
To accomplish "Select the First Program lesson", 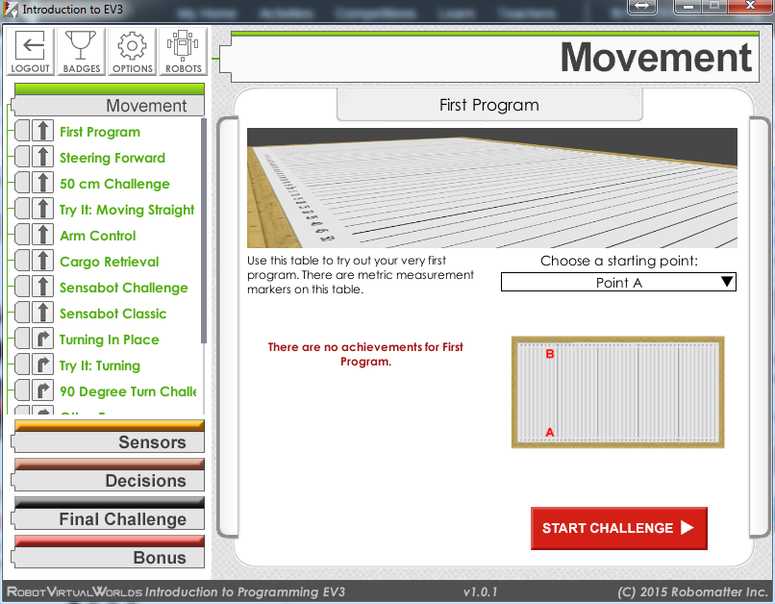I will click(x=100, y=132).
